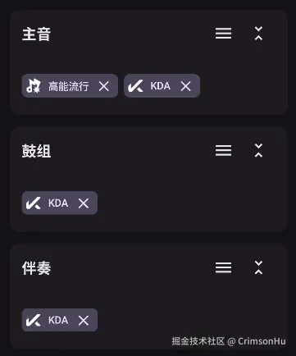Collapse the 鼓组 panel
296x356 pixels.
pyautogui.click(x=258, y=150)
